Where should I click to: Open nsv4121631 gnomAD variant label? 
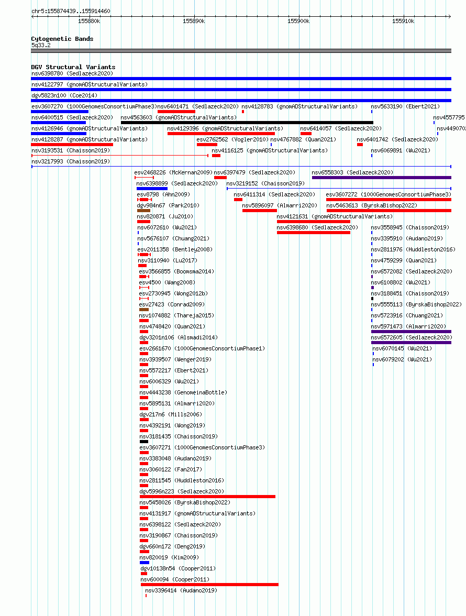335,216
